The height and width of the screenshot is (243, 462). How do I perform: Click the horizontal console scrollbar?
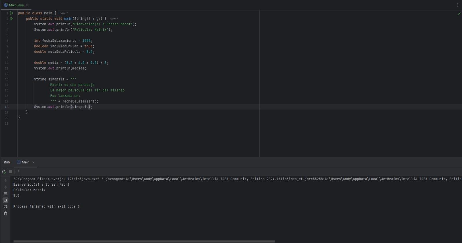point(144,242)
